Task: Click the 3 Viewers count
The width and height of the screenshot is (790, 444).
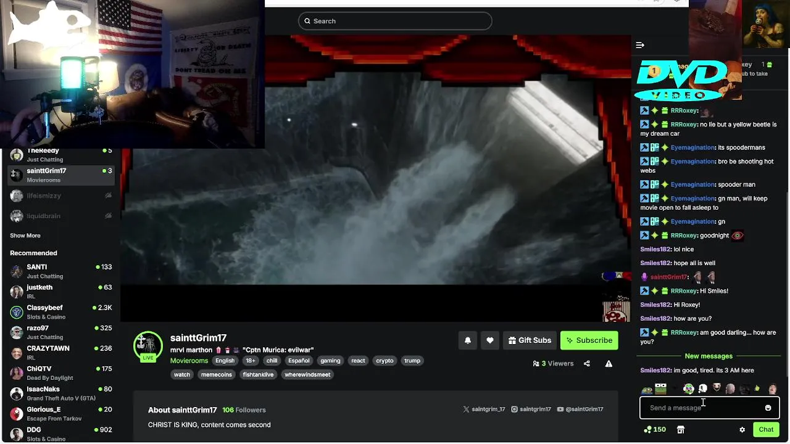Action: [x=554, y=364]
